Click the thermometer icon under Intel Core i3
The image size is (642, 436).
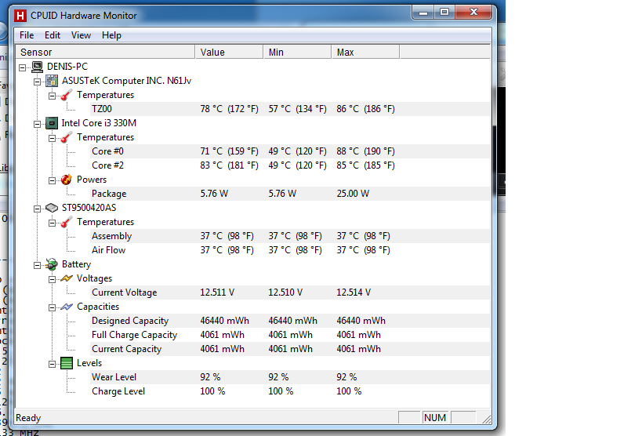click(67, 137)
